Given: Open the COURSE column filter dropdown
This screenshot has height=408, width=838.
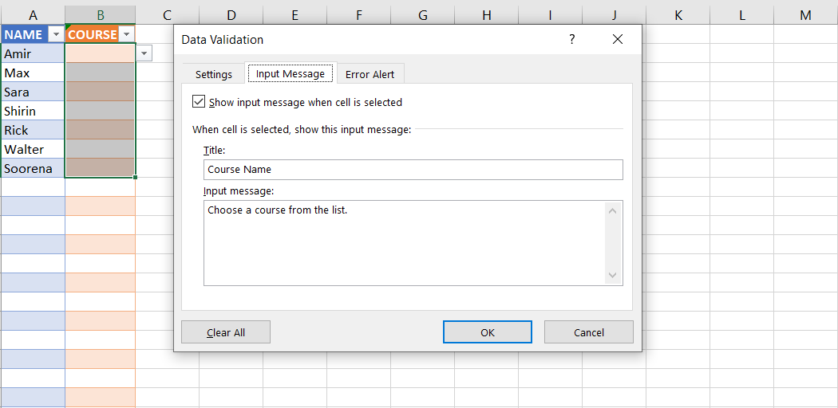Looking at the screenshot, I should pyautogui.click(x=126, y=34).
